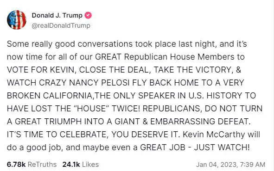
Task: Click the quoted word “HOUSE” in post
Action: [x=91, y=109]
